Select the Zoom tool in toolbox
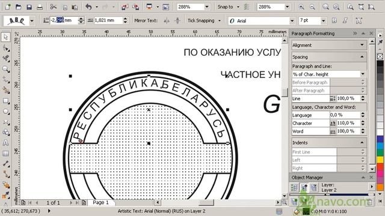This screenshot has height=216, width=385. [6, 70]
